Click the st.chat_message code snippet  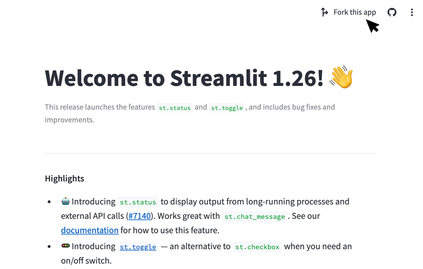pos(255,217)
